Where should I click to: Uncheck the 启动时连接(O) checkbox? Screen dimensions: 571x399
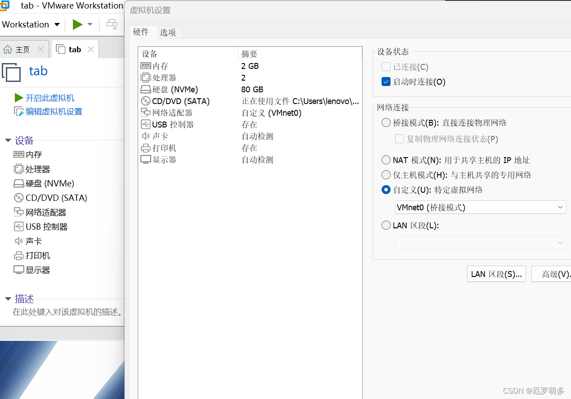point(386,82)
